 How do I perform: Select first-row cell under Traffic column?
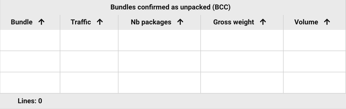[x=89, y=40]
